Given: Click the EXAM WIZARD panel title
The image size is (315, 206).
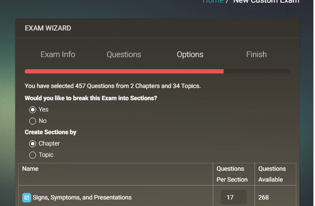Looking at the screenshot, I should [48, 28].
